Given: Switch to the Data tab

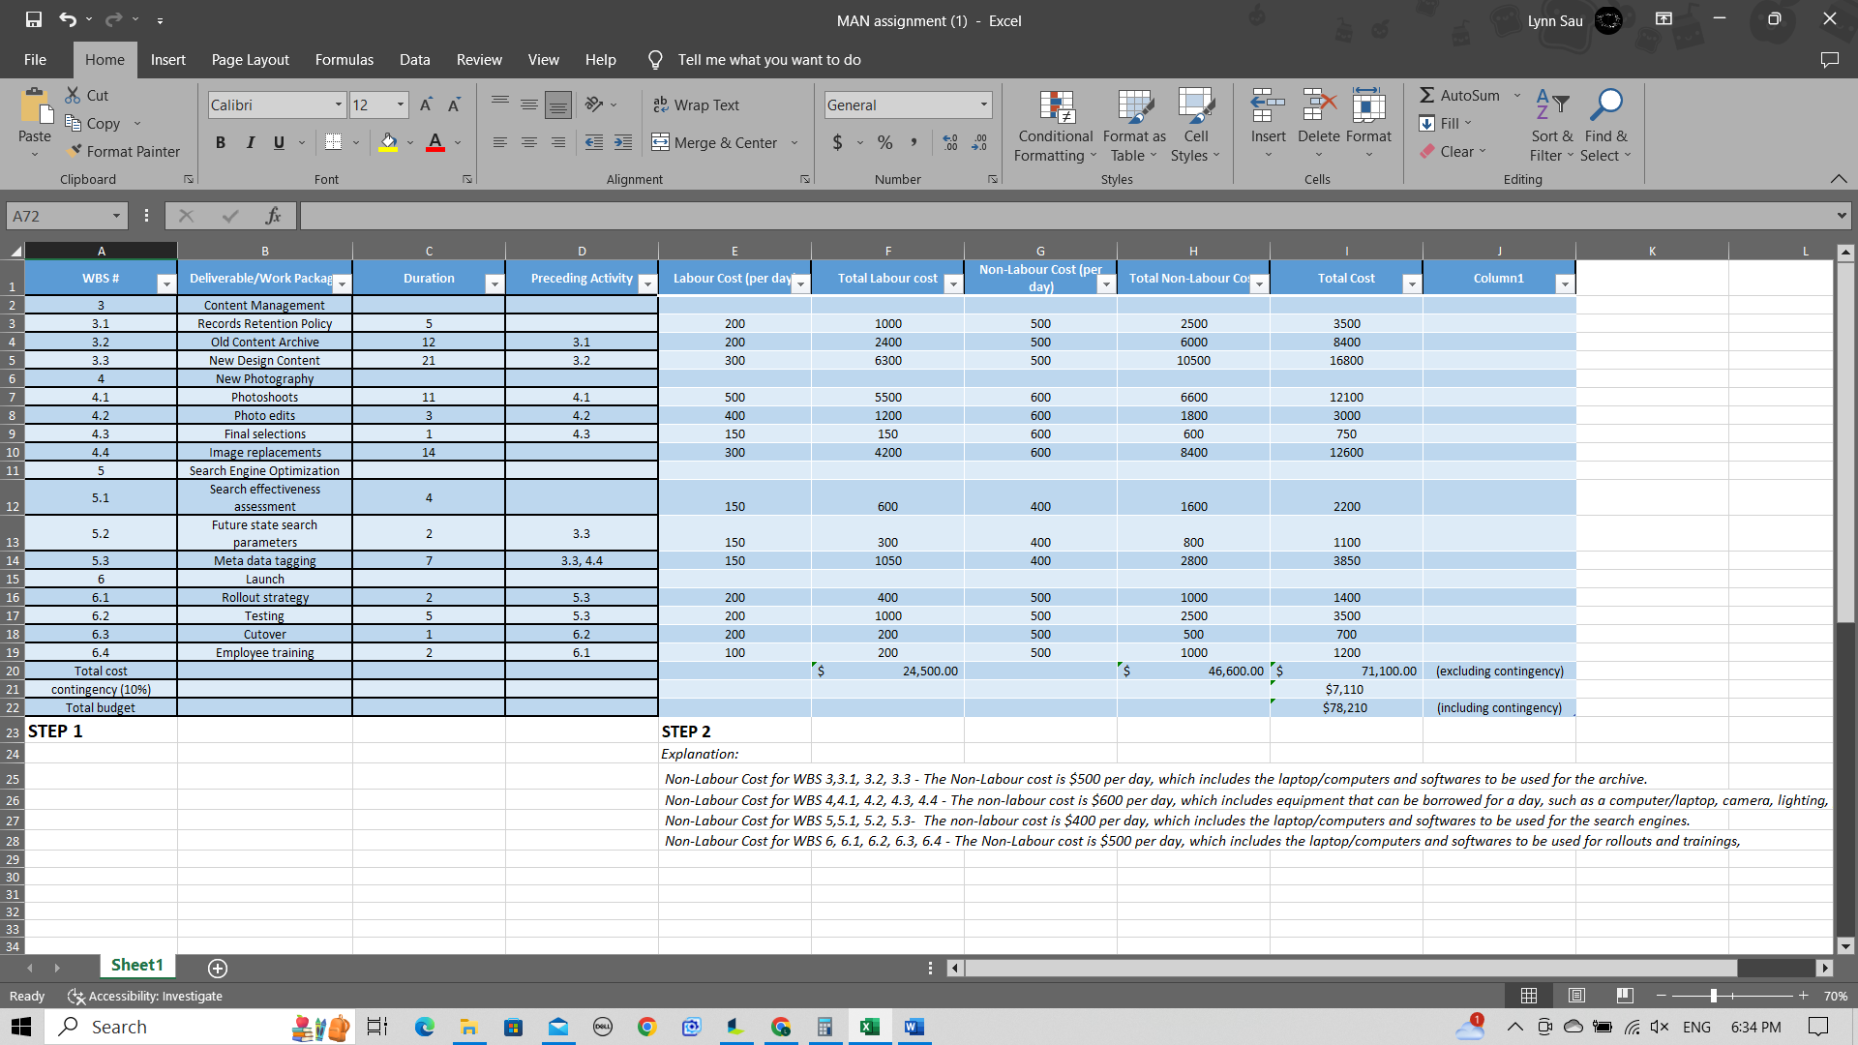Looking at the screenshot, I should tap(414, 59).
